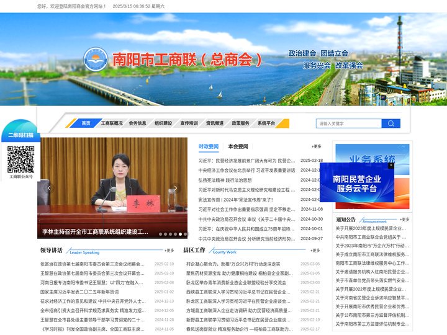
Task: Open notice 关于河南省民营企业诉求响应智慧平
Action: tap(372, 298)
